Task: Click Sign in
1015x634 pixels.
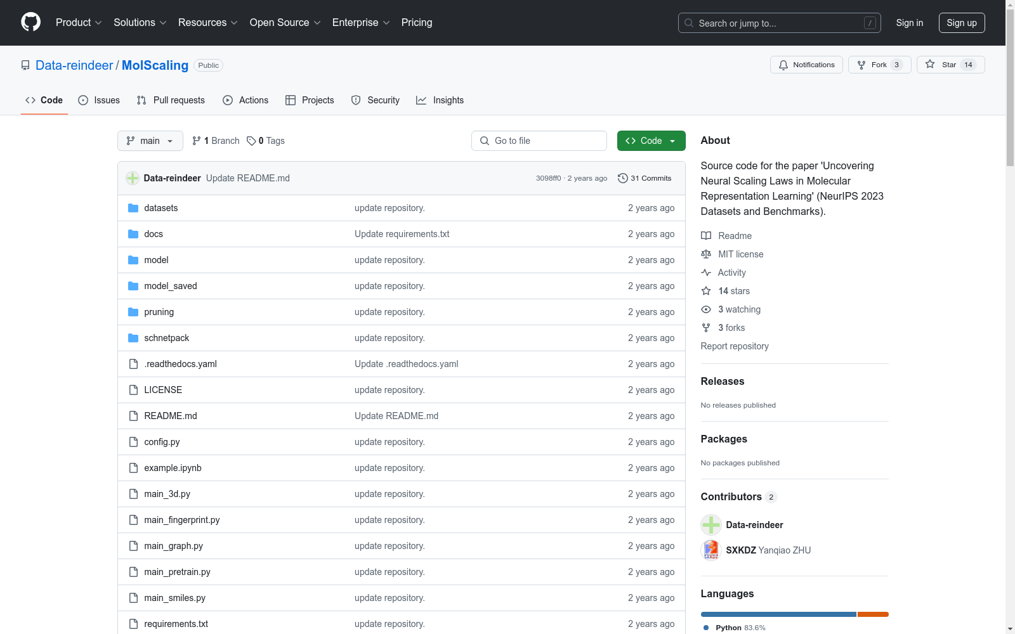Action: click(910, 23)
